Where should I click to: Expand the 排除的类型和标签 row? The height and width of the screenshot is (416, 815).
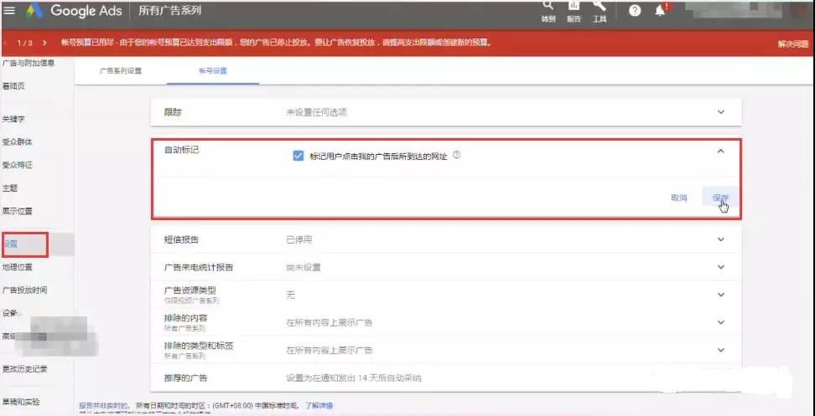[446, 350]
